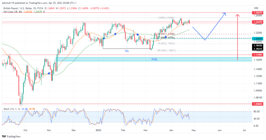Click the 40.00 Stochastic axis level
Image resolution: width=266 pixels, height=140 pixels.
click(256, 119)
